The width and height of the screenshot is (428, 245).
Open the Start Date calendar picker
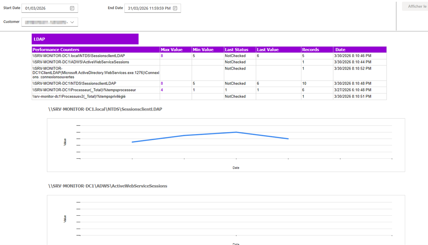[72, 8]
